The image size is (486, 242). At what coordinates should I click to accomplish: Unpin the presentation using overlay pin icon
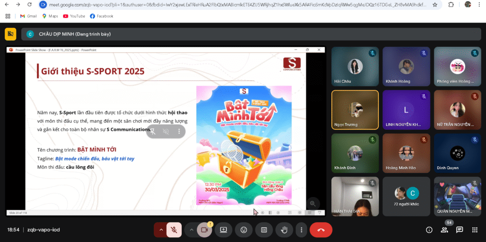(x=153, y=131)
